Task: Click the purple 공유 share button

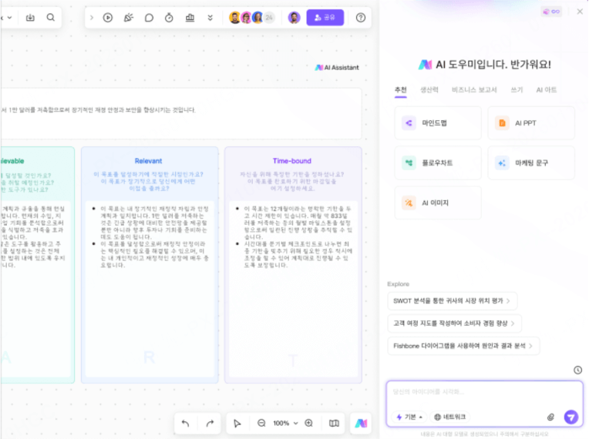Action: click(x=325, y=17)
